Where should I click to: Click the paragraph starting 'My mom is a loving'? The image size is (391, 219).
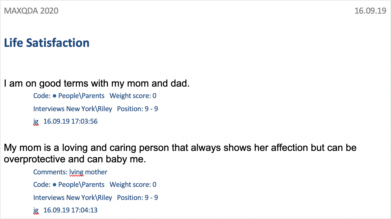click(x=180, y=153)
